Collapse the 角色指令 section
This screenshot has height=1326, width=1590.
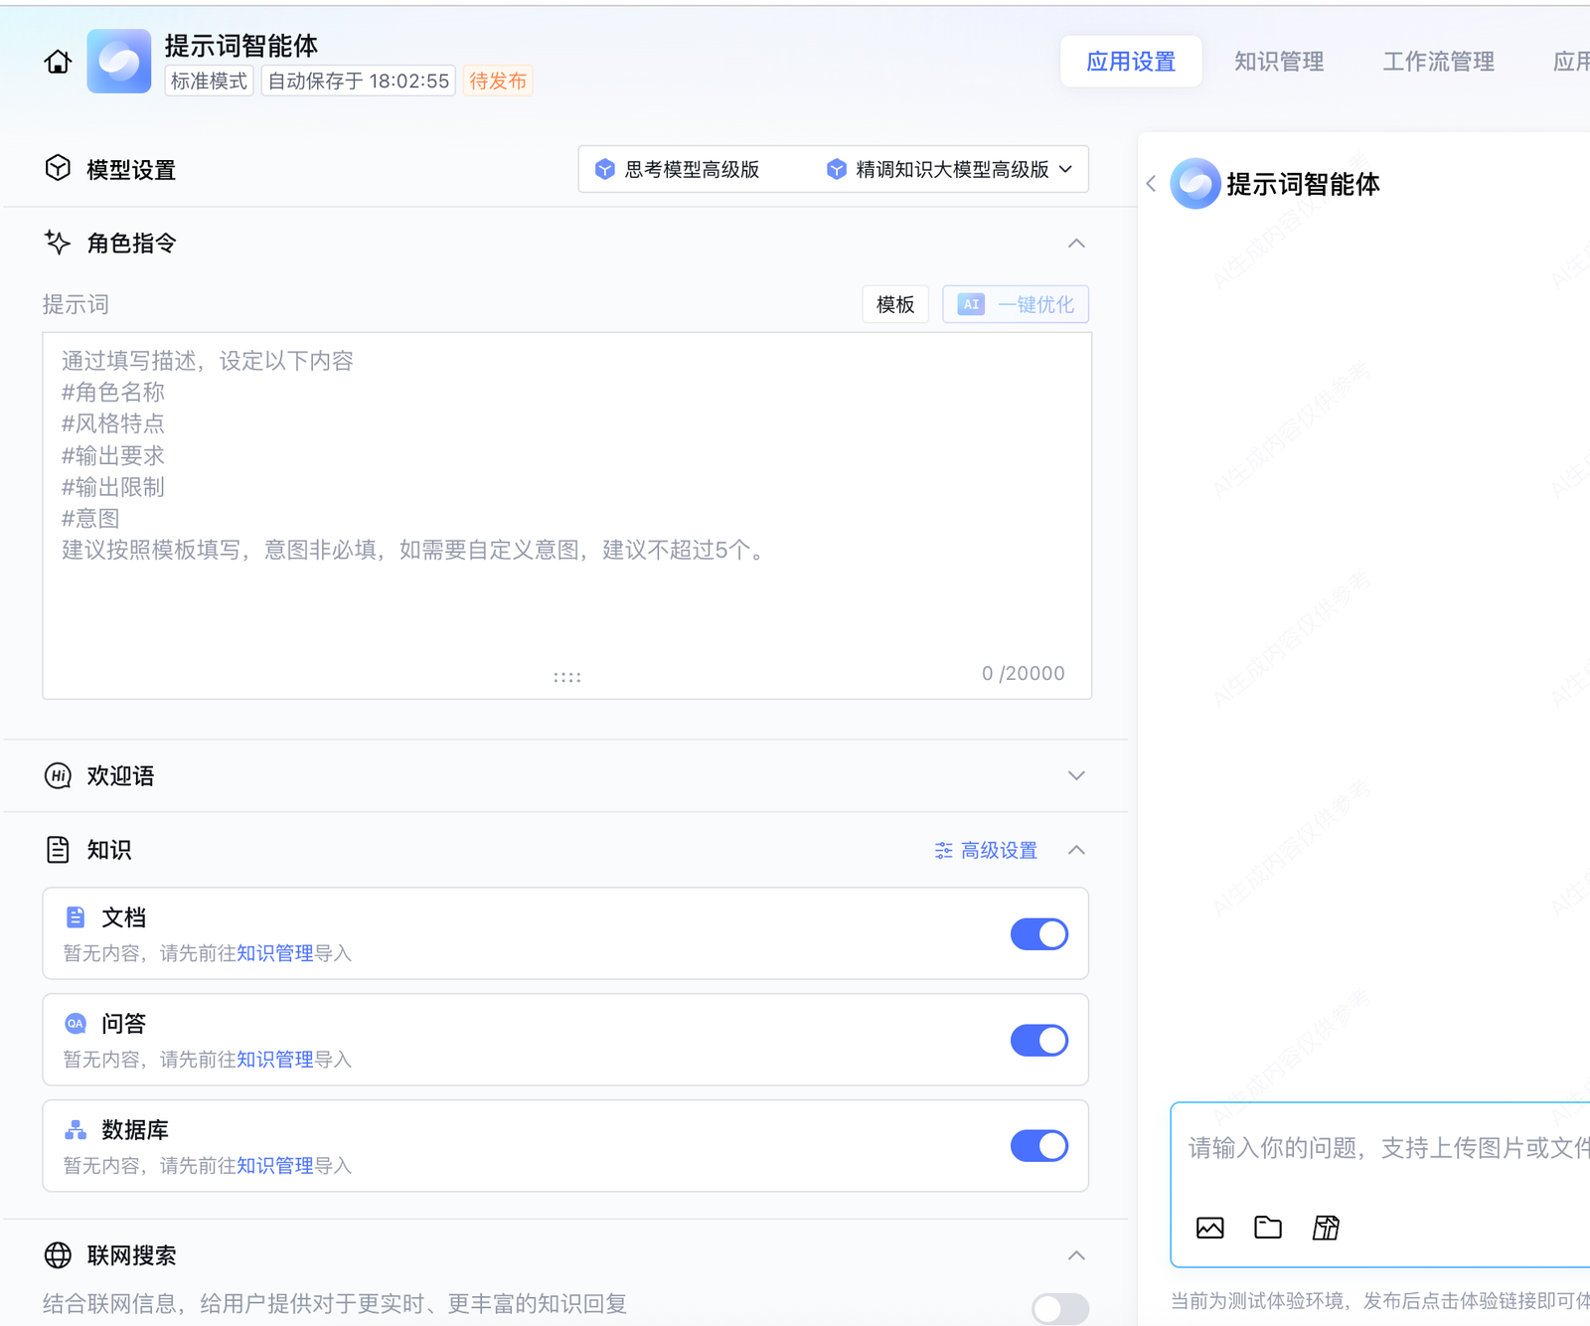(x=1076, y=244)
